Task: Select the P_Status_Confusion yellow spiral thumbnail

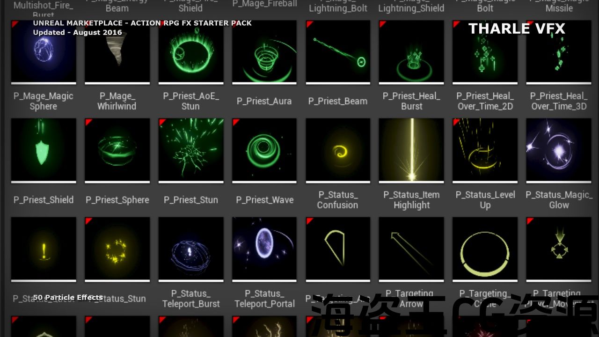Action: pyautogui.click(x=338, y=150)
